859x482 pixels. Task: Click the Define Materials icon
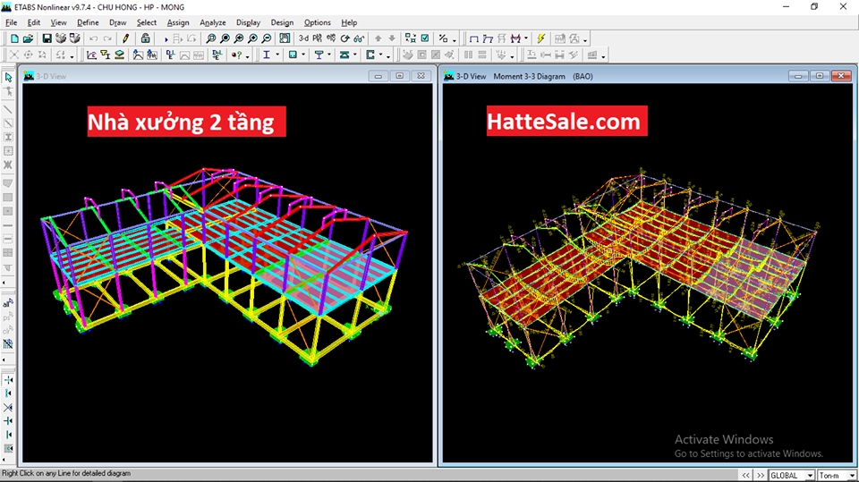coord(91,55)
